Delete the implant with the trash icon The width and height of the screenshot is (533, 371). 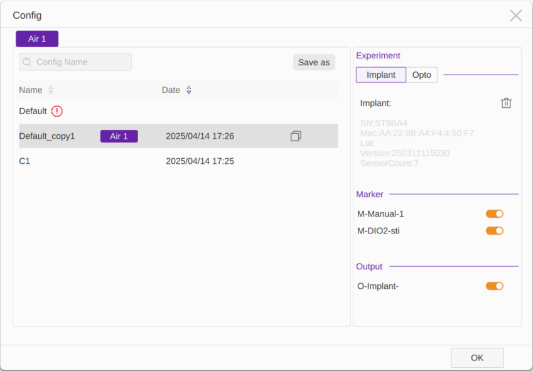point(506,103)
